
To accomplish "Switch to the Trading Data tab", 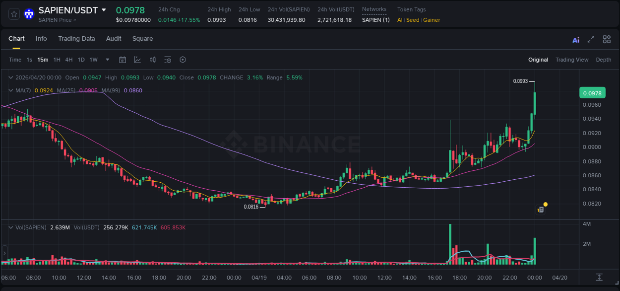I will [x=76, y=39].
